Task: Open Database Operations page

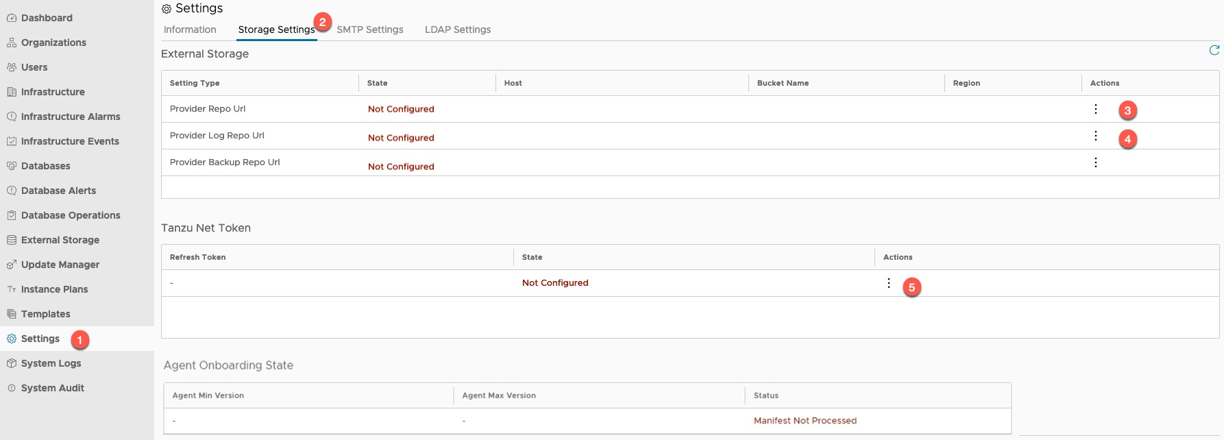Action: (x=71, y=215)
